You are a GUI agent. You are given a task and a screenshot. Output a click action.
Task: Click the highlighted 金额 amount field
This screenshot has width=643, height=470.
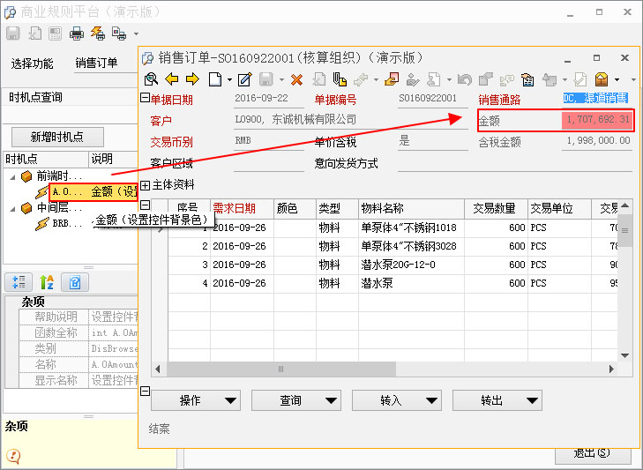(x=597, y=120)
